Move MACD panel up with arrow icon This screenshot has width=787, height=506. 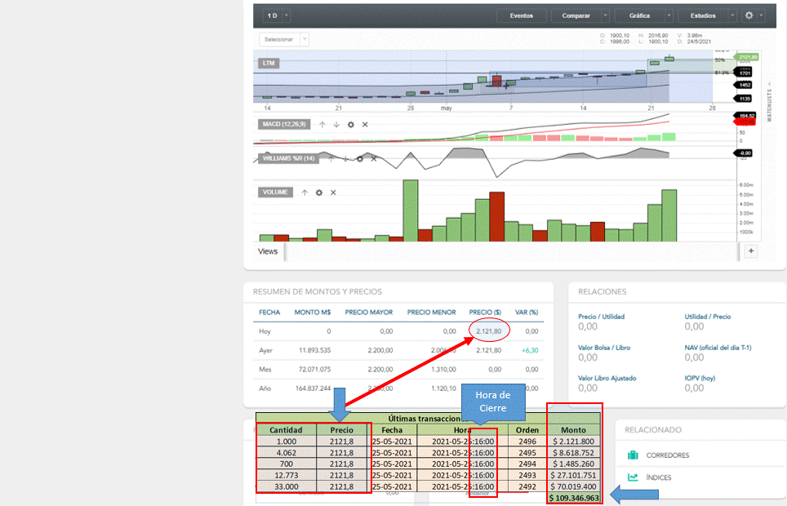coord(322,125)
